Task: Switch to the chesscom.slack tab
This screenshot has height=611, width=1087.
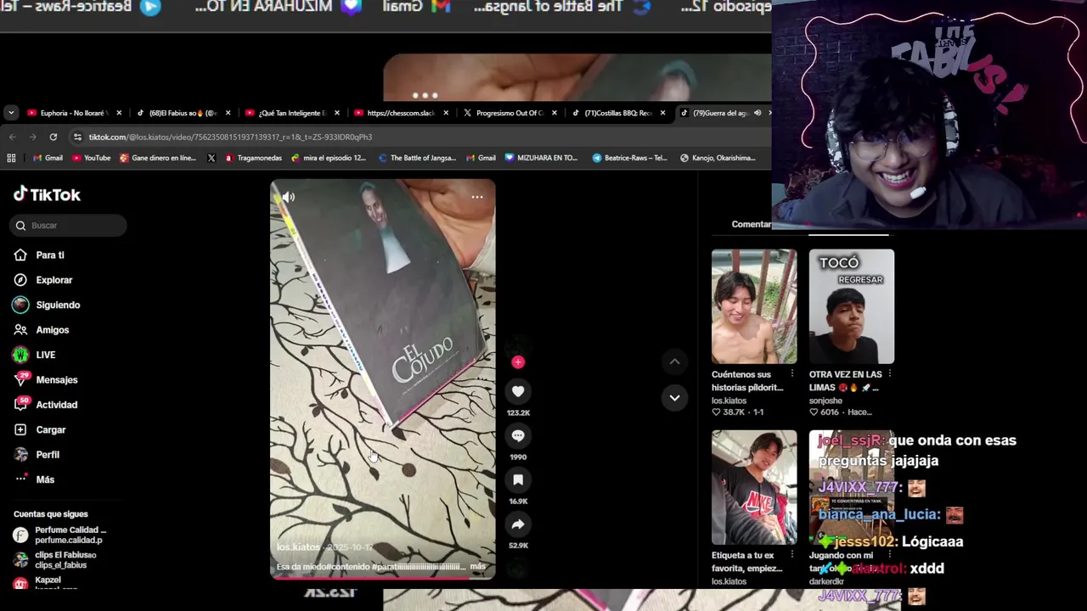Action: tap(401, 113)
